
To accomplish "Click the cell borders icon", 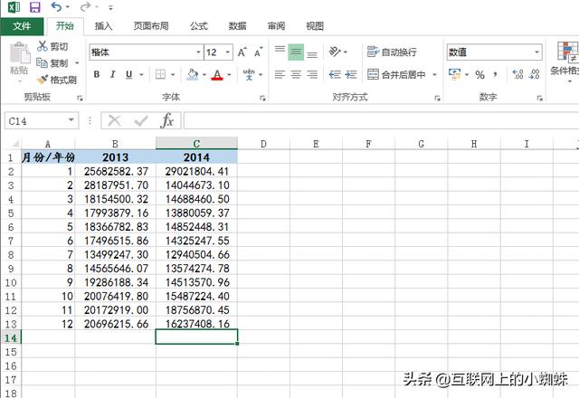I will [160, 74].
